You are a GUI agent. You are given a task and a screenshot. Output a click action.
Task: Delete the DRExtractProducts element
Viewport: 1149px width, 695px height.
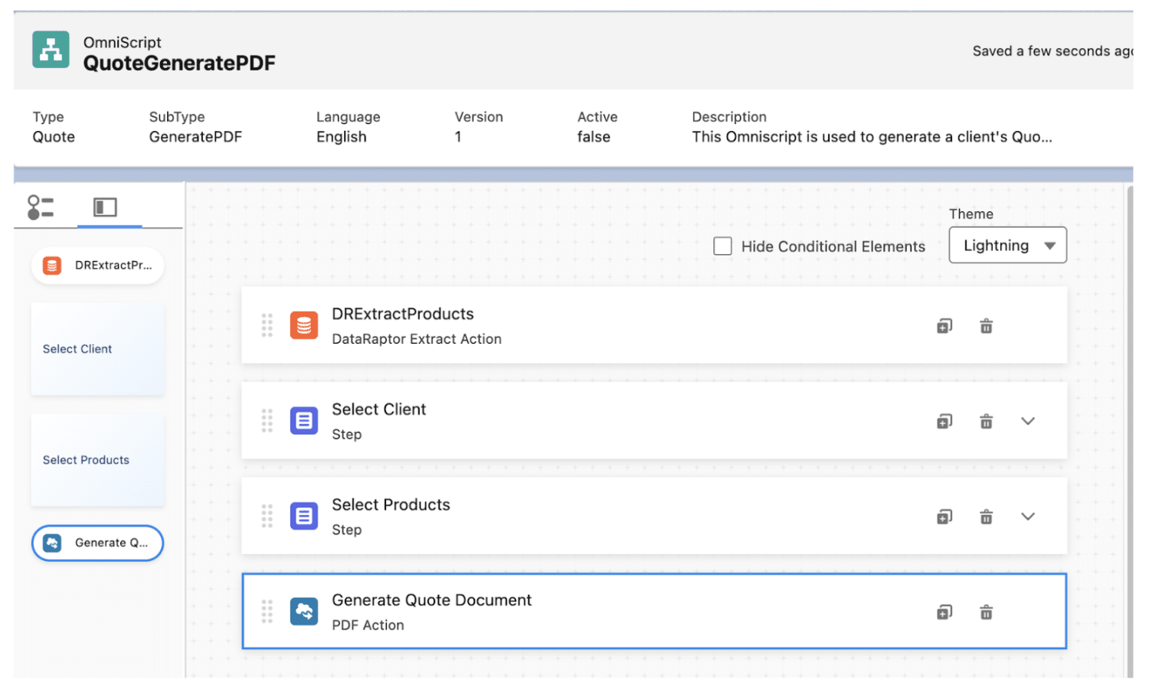(986, 326)
